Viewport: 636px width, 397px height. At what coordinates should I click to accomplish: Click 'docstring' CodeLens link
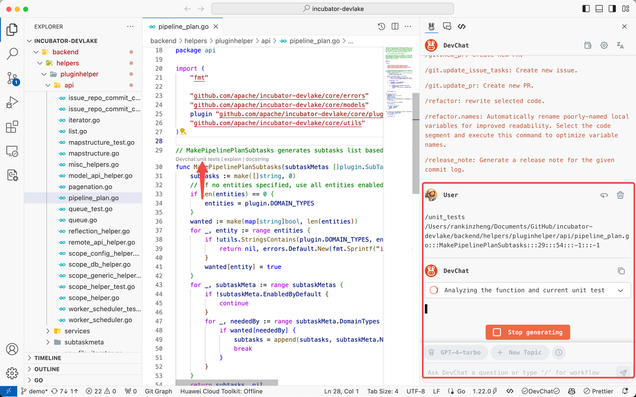[257, 159]
